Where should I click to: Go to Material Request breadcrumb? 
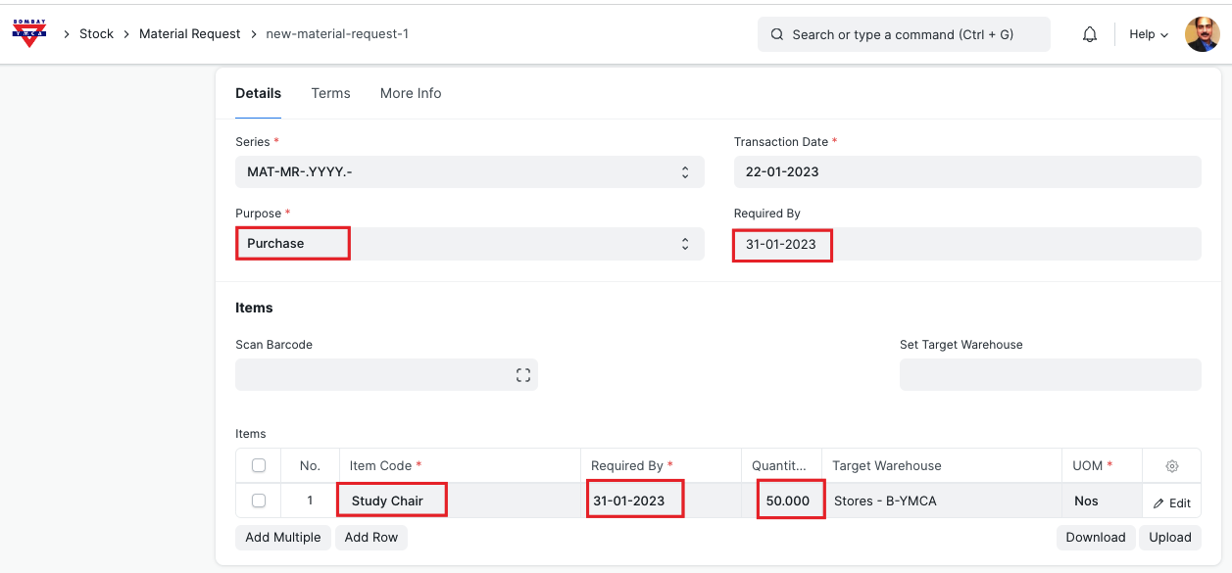189,33
